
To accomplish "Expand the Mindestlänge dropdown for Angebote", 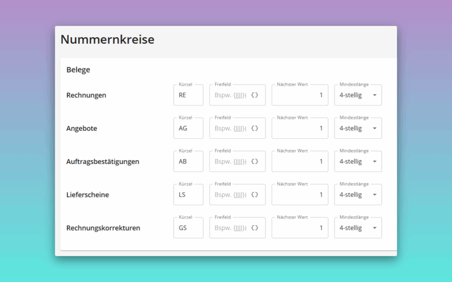I will 358,129.
